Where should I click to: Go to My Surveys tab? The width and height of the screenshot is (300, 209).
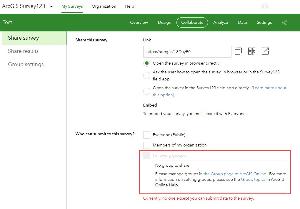point(72,6)
